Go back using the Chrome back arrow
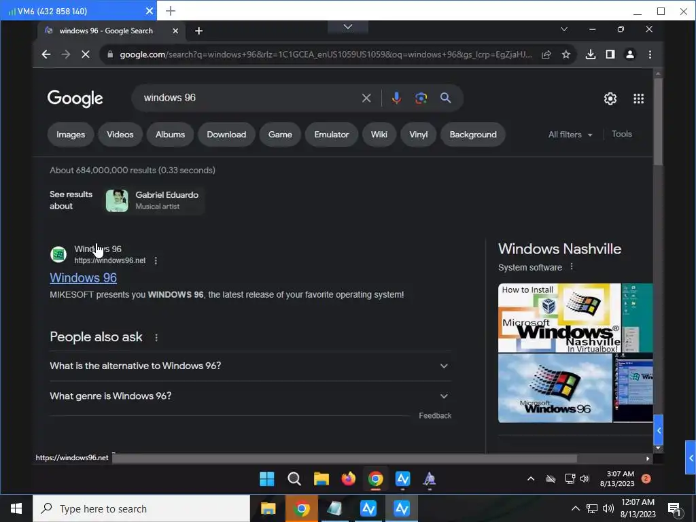Viewport: 696px width, 522px height. (46, 54)
